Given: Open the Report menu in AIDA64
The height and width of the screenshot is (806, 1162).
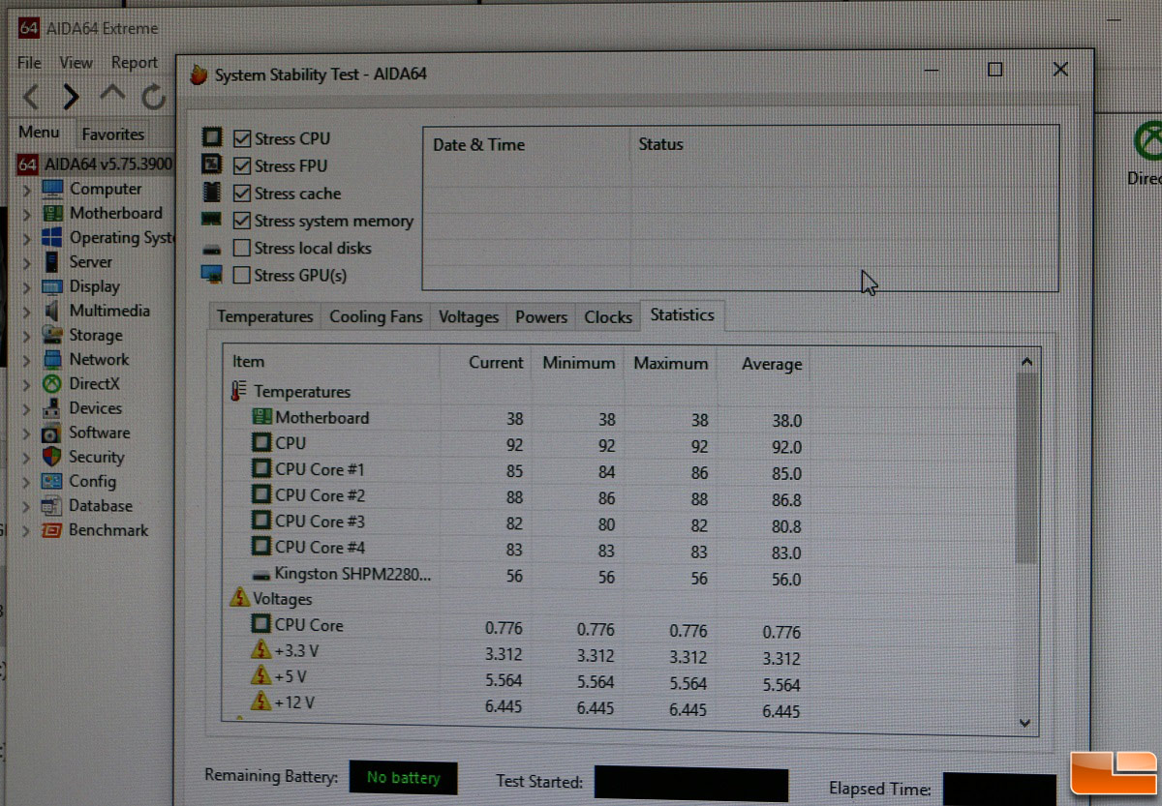Looking at the screenshot, I should point(134,62).
